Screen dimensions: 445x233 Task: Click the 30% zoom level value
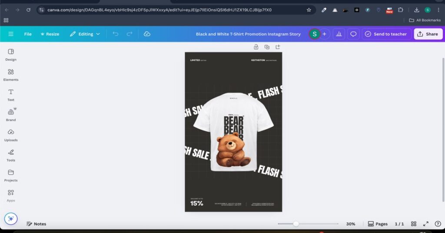351,223
